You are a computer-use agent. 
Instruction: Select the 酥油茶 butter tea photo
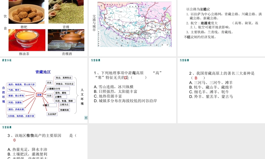click(x=27, y=40)
